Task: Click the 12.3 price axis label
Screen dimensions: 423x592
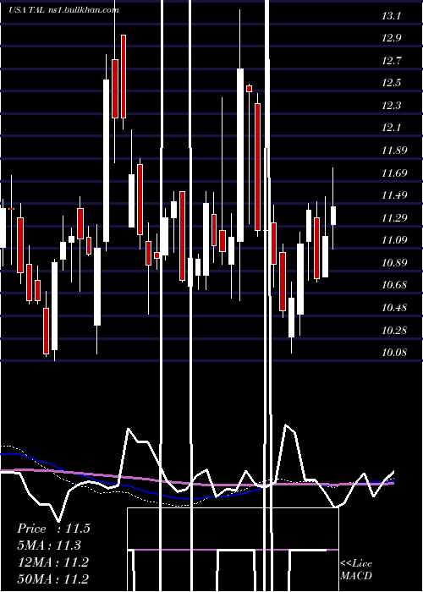Action: 391,106
